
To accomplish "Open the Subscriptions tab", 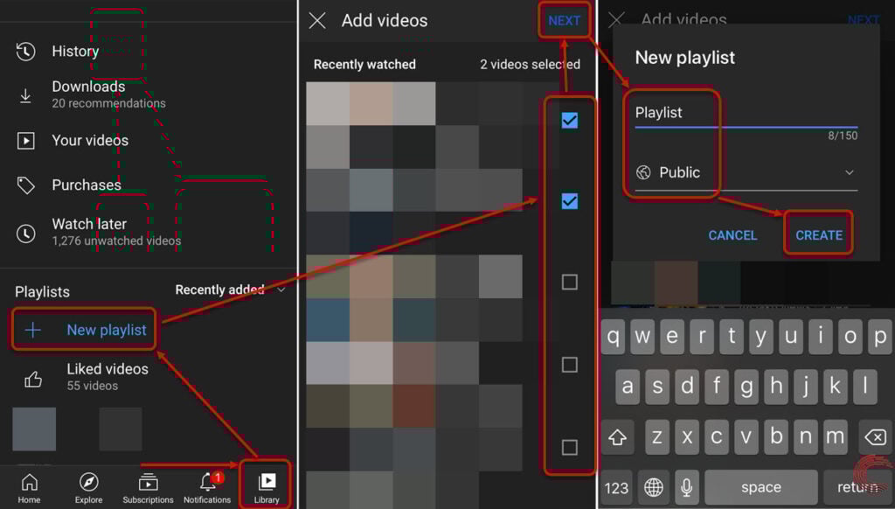I will 148,488.
